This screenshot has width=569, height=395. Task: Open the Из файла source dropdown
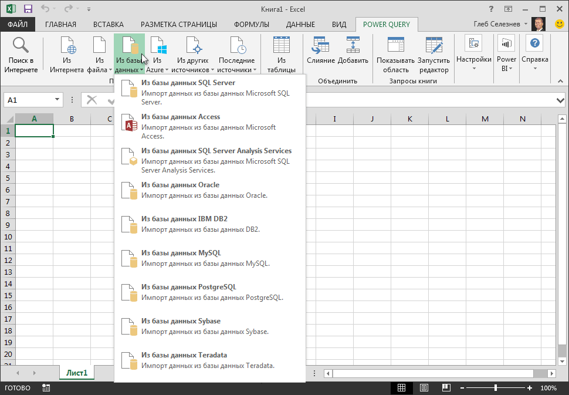coord(100,55)
